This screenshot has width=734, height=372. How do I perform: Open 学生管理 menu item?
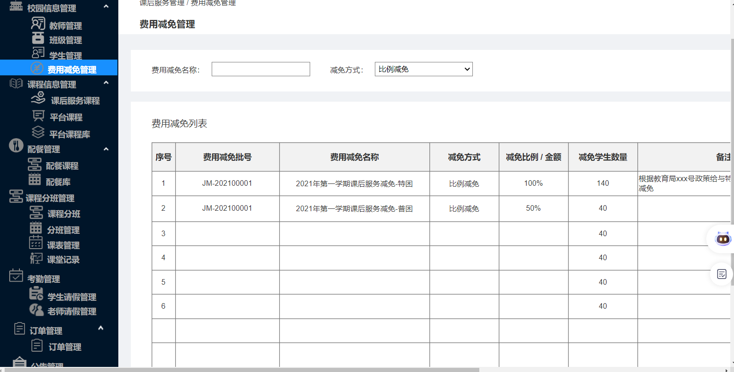(x=66, y=55)
